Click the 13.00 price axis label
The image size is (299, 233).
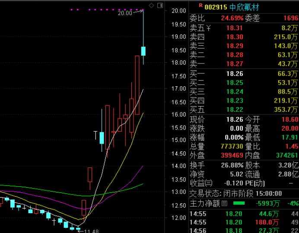coord(179,192)
